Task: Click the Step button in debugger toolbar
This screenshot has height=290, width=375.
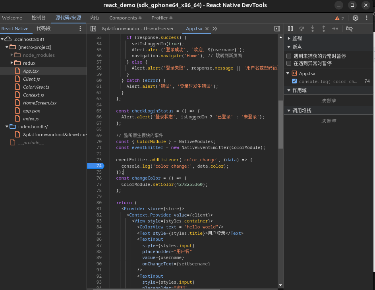Action: pos(335,29)
